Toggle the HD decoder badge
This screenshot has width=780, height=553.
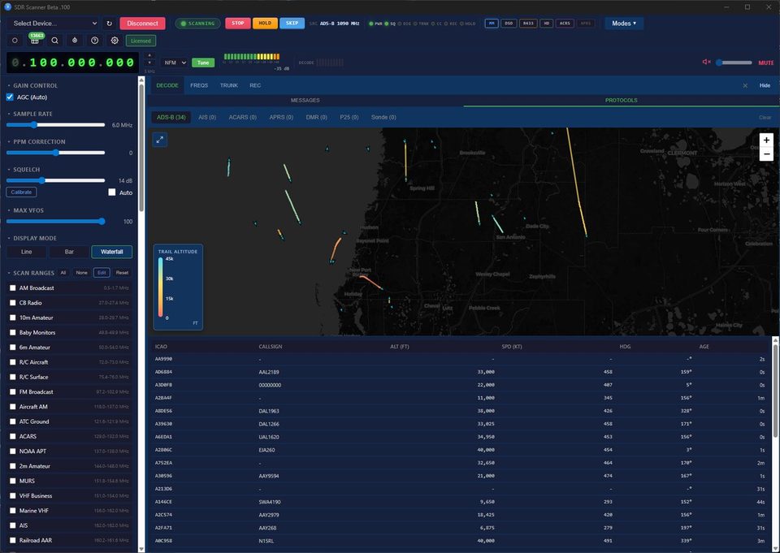pyautogui.click(x=546, y=24)
